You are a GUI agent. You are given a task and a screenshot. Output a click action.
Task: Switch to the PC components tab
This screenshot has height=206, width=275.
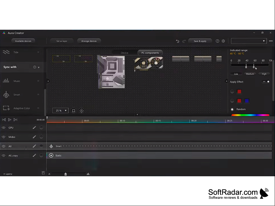[150, 53]
